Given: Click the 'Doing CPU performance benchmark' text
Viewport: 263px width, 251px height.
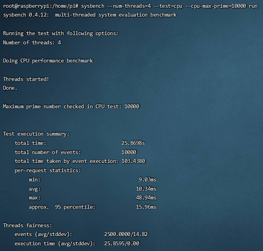Looking at the screenshot, I should [x=48, y=61].
